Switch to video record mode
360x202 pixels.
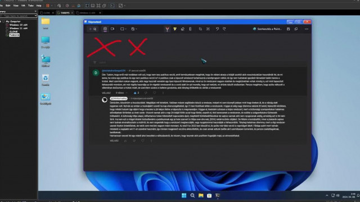click(x=112, y=29)
